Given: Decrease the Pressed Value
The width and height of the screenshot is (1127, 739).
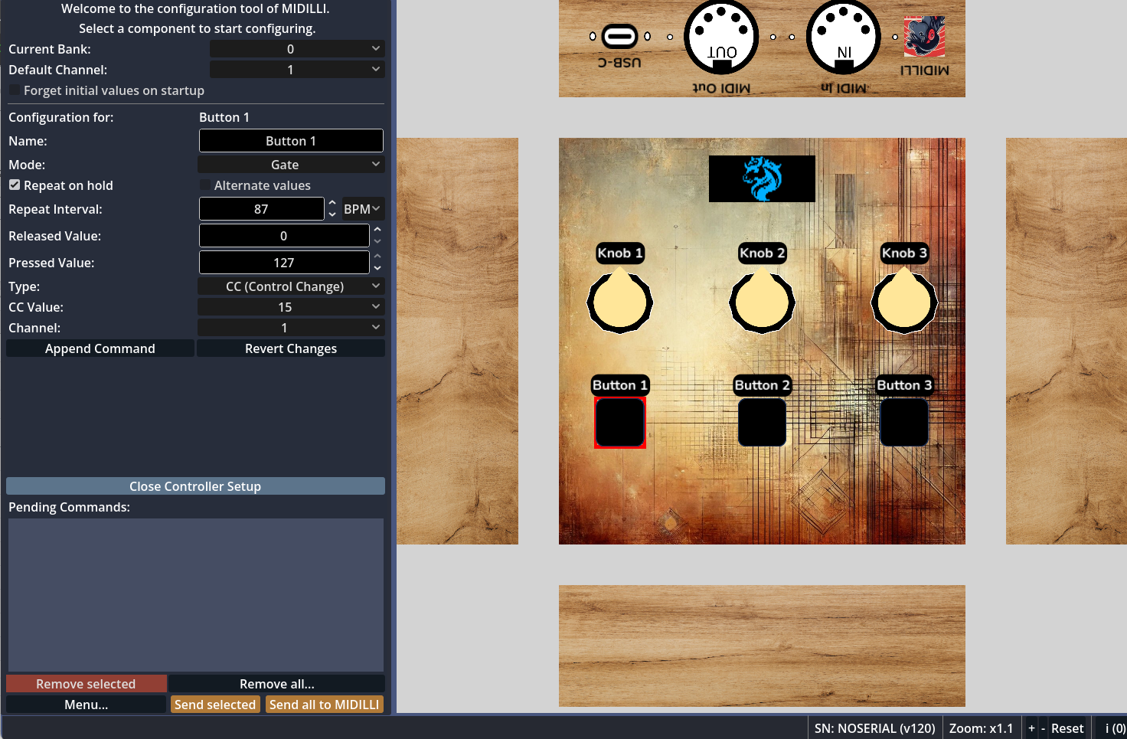Looking at the screenshot, I should click(x=377, y=269).
